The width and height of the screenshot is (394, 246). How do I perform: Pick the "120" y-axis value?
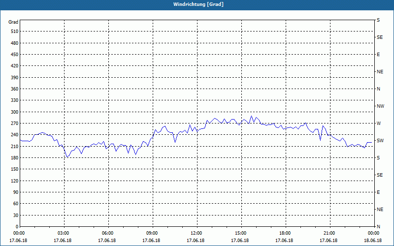coord(14,181)
